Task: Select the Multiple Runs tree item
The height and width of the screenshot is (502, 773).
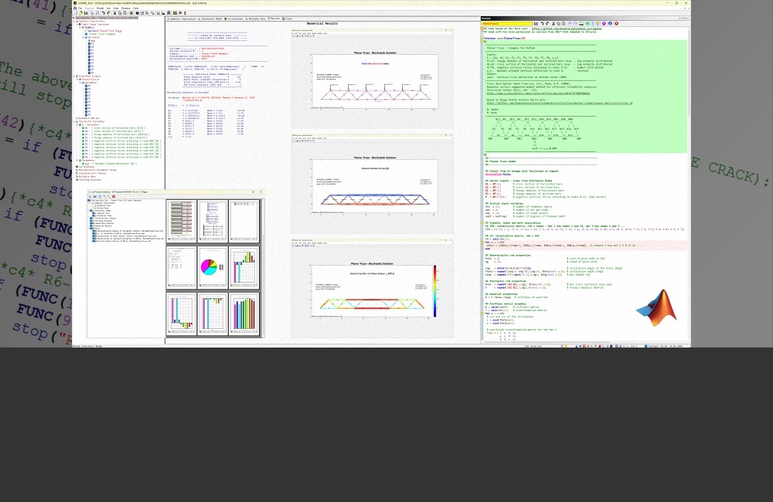Action: pyautogui.click(x=87, y=176)
